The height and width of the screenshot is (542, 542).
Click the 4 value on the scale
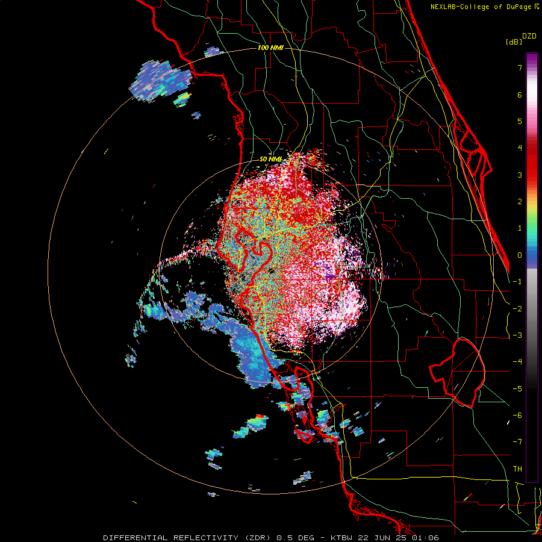520,148
